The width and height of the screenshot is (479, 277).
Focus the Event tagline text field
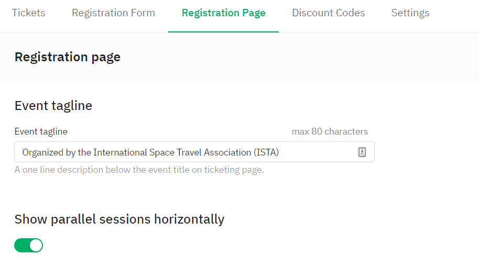click(x=194, y=152)
